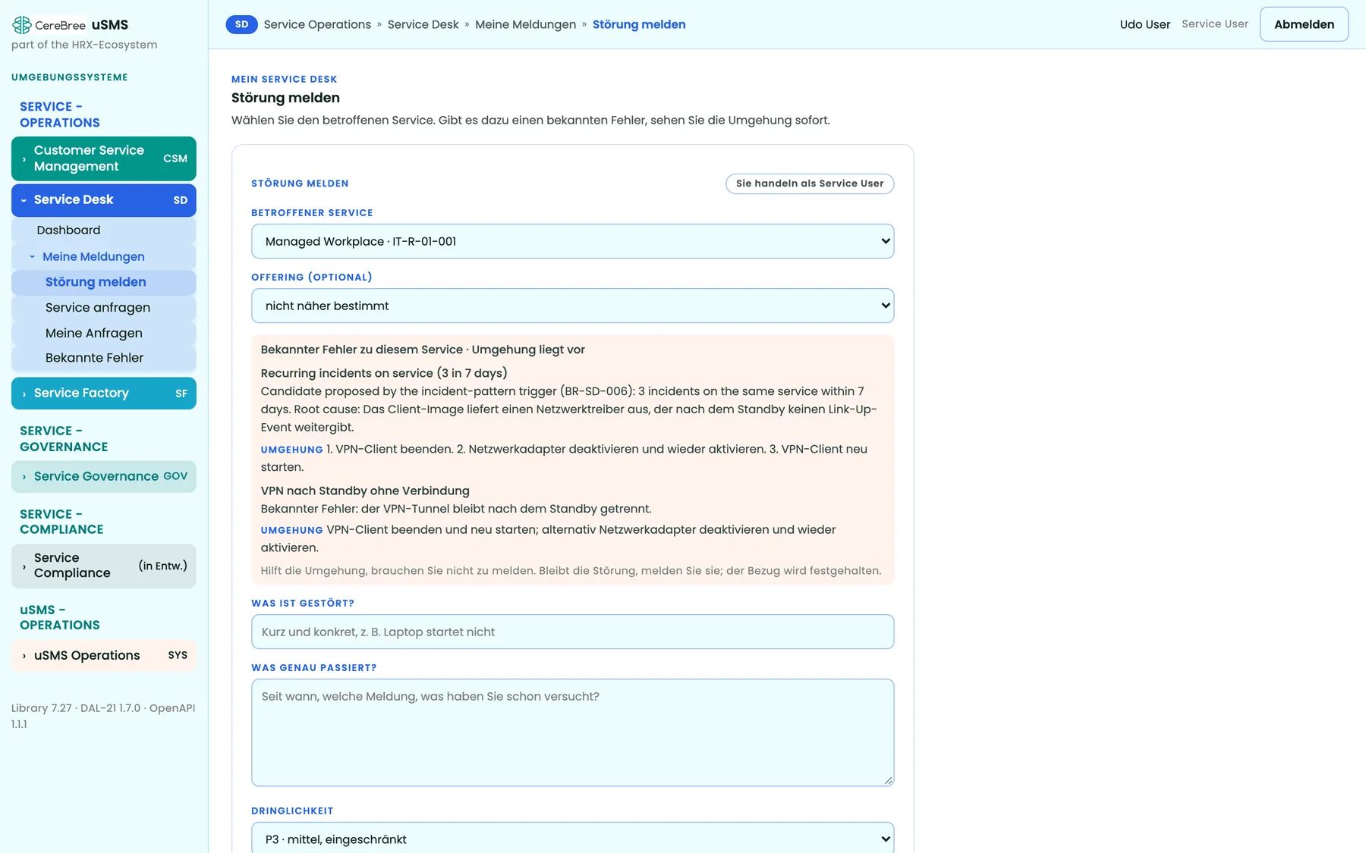Viewport: 1366px width, 853px height.
Task: Click 'VPN nach Standby ohne Verbindung' heading
Action: (365, 491)
